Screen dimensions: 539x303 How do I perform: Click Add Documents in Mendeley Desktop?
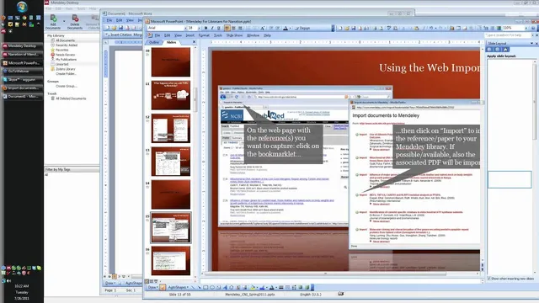pos(53,22)
